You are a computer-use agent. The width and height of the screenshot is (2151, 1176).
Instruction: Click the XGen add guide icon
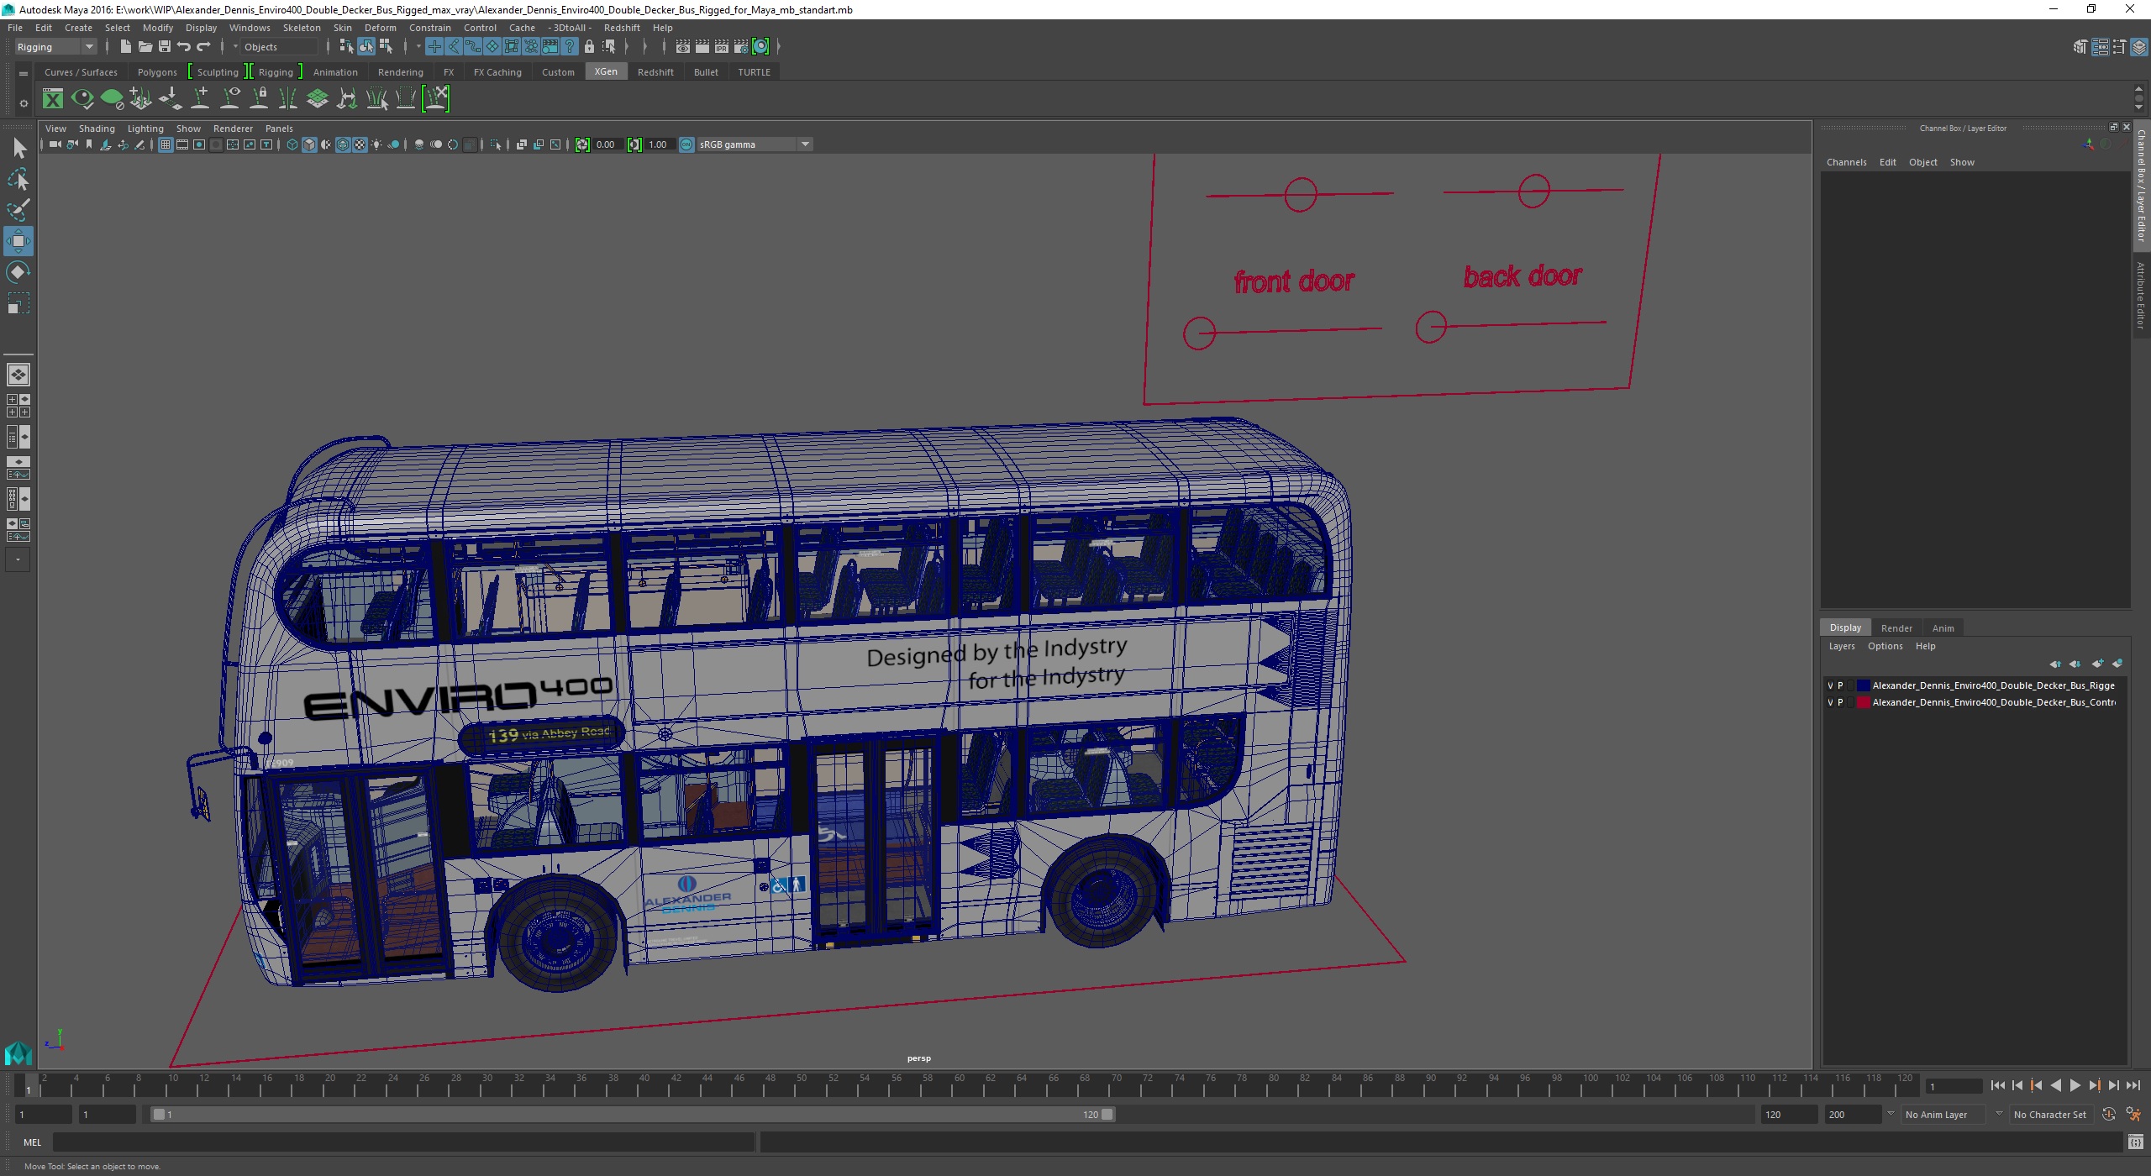pos(200,99)
